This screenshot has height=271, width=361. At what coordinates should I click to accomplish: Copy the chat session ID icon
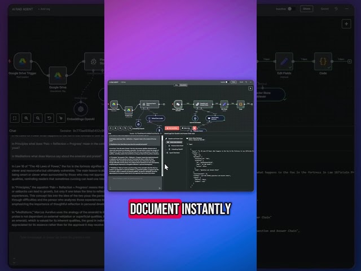pyautogui.click(x=161, y=133)
